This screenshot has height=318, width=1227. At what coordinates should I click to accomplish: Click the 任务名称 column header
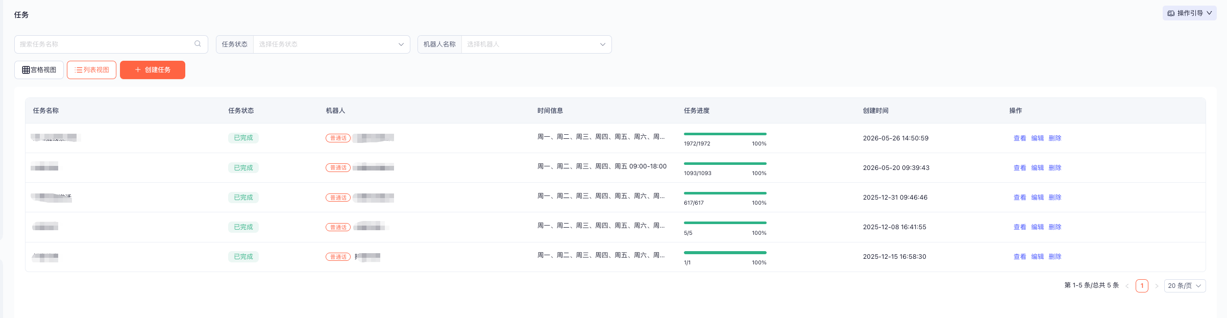tap(46, 111)
